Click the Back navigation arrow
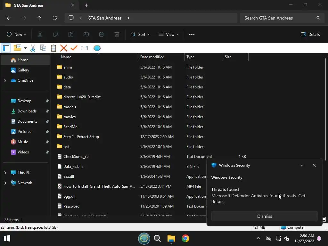328x246 pixels. [9, 18]
